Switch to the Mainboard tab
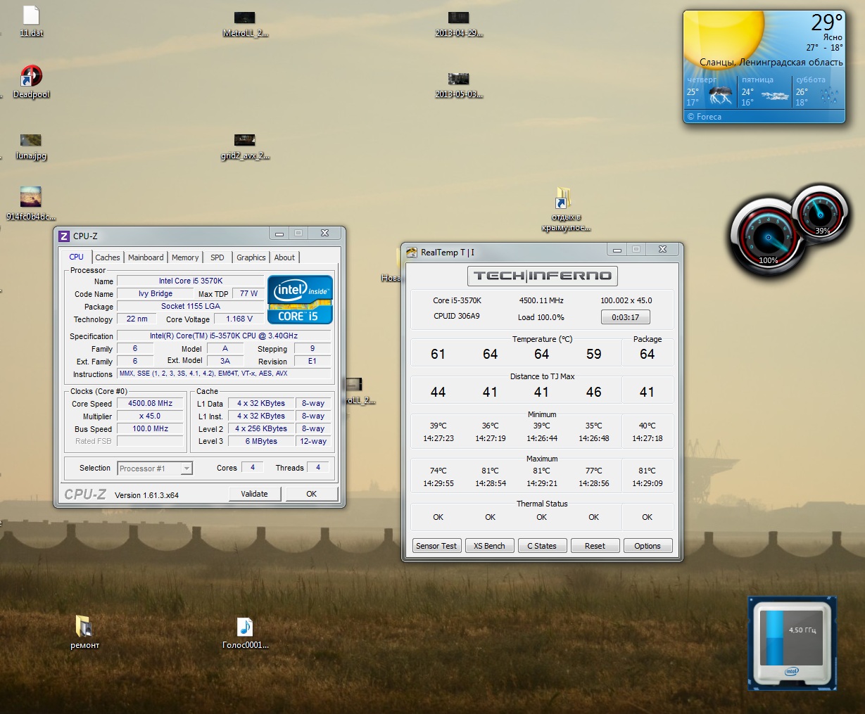The height and width of the screenshot is (714, 865). click(146, 257)
